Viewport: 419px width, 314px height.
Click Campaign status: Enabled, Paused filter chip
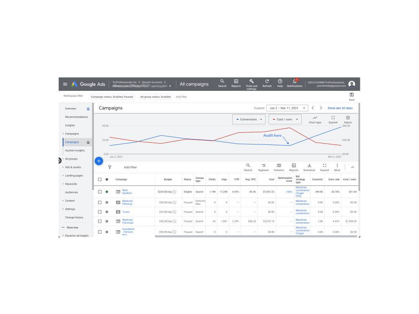point(112,97)
